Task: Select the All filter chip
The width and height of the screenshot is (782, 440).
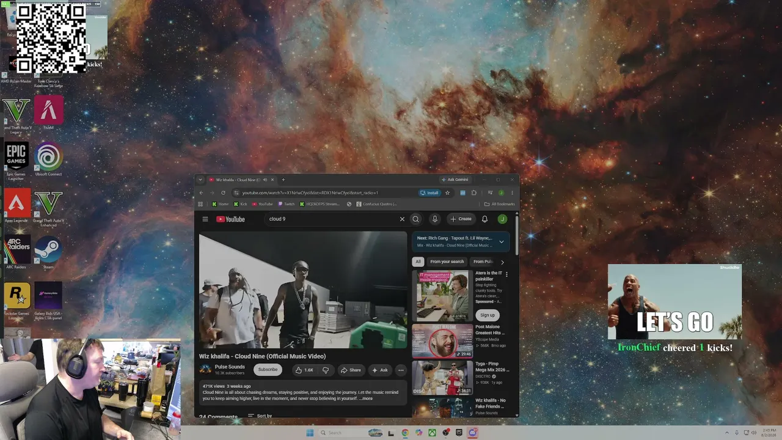Action: click(418, 262)
